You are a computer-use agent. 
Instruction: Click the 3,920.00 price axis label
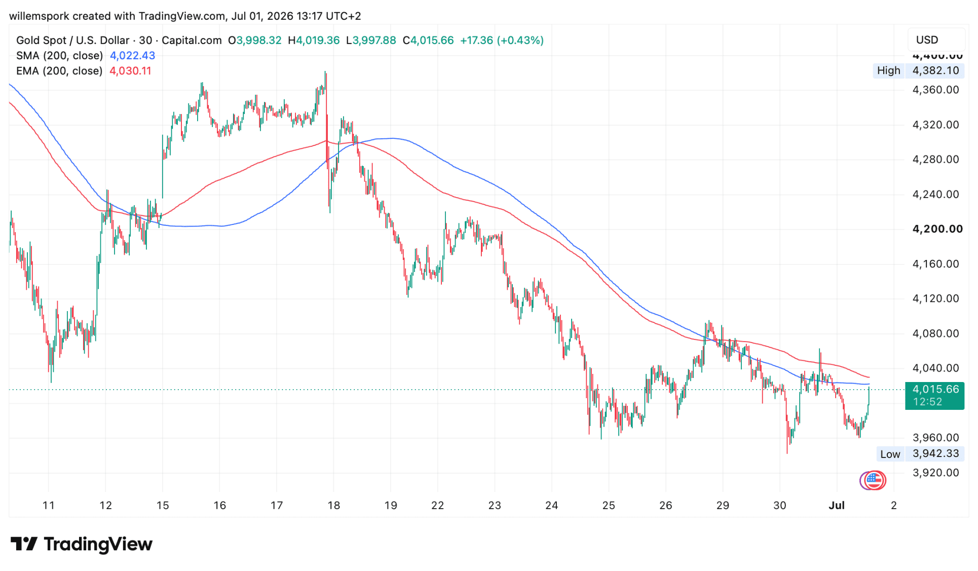(936, 473)
